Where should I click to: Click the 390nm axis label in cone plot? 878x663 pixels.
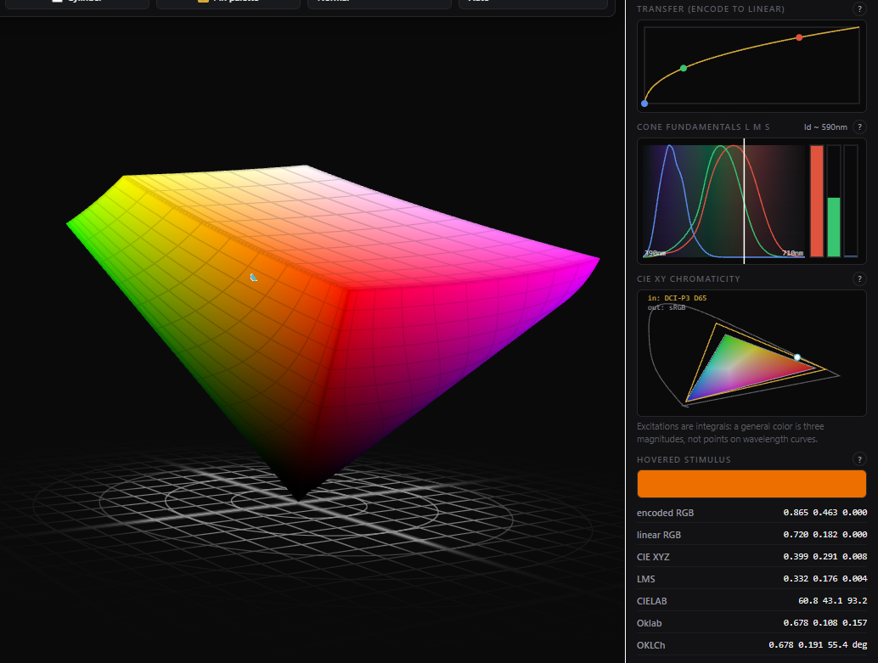click(x=655, y=253)
